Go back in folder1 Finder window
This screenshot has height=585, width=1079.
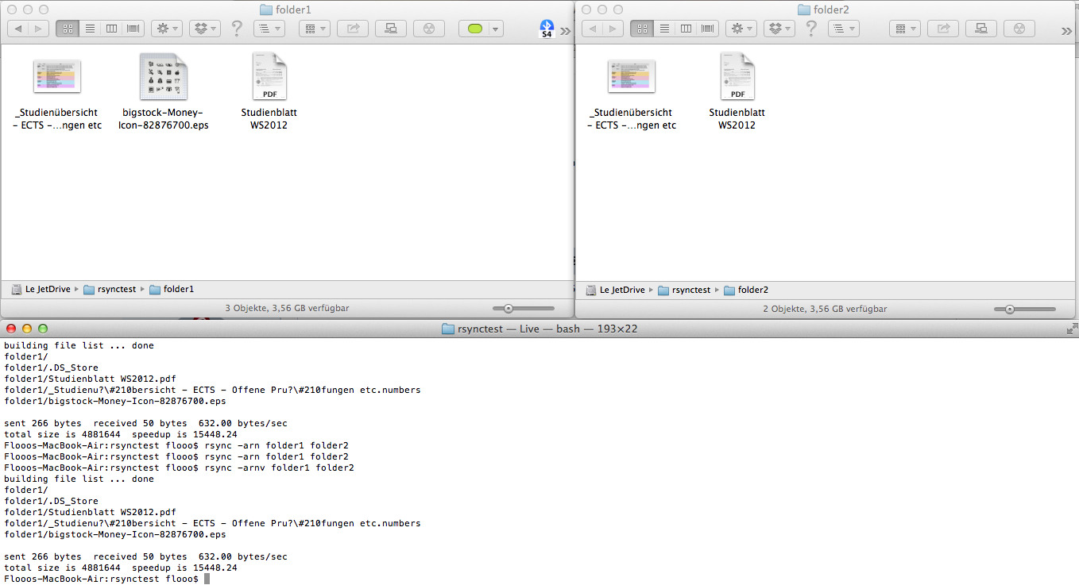pos(18,29)
